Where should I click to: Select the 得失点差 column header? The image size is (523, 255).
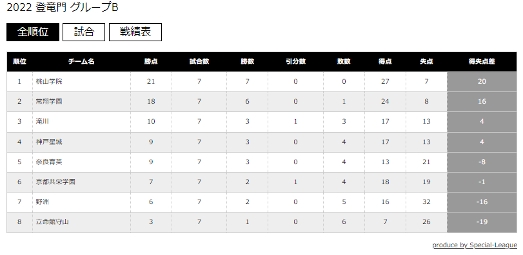tap(482, 62)
